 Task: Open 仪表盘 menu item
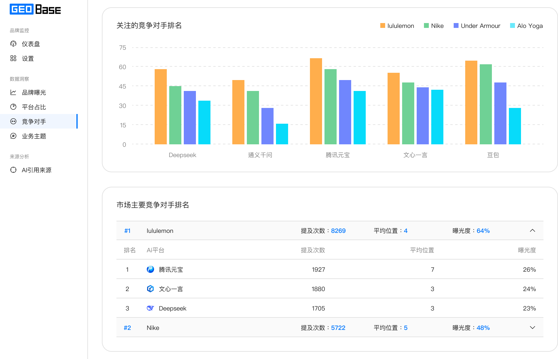point(39,44)
